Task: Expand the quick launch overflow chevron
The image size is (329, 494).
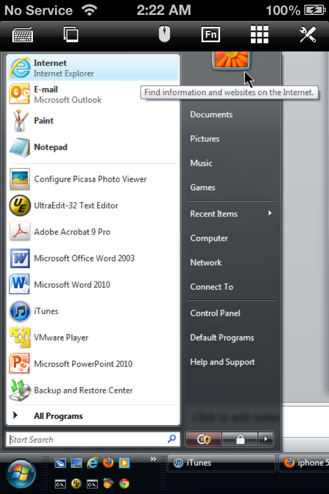Action: [x=153, y=458]
